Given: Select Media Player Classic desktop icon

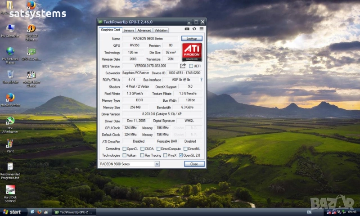Looking at the screenshot, I should [x=31, y=75].
